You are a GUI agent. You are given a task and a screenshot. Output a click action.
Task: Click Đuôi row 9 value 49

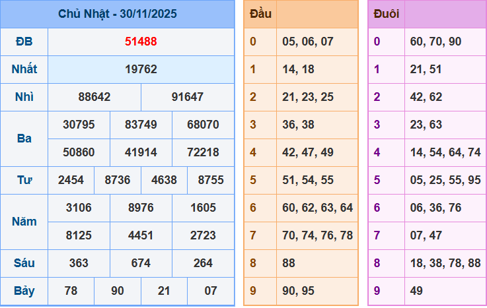(416, 291)
